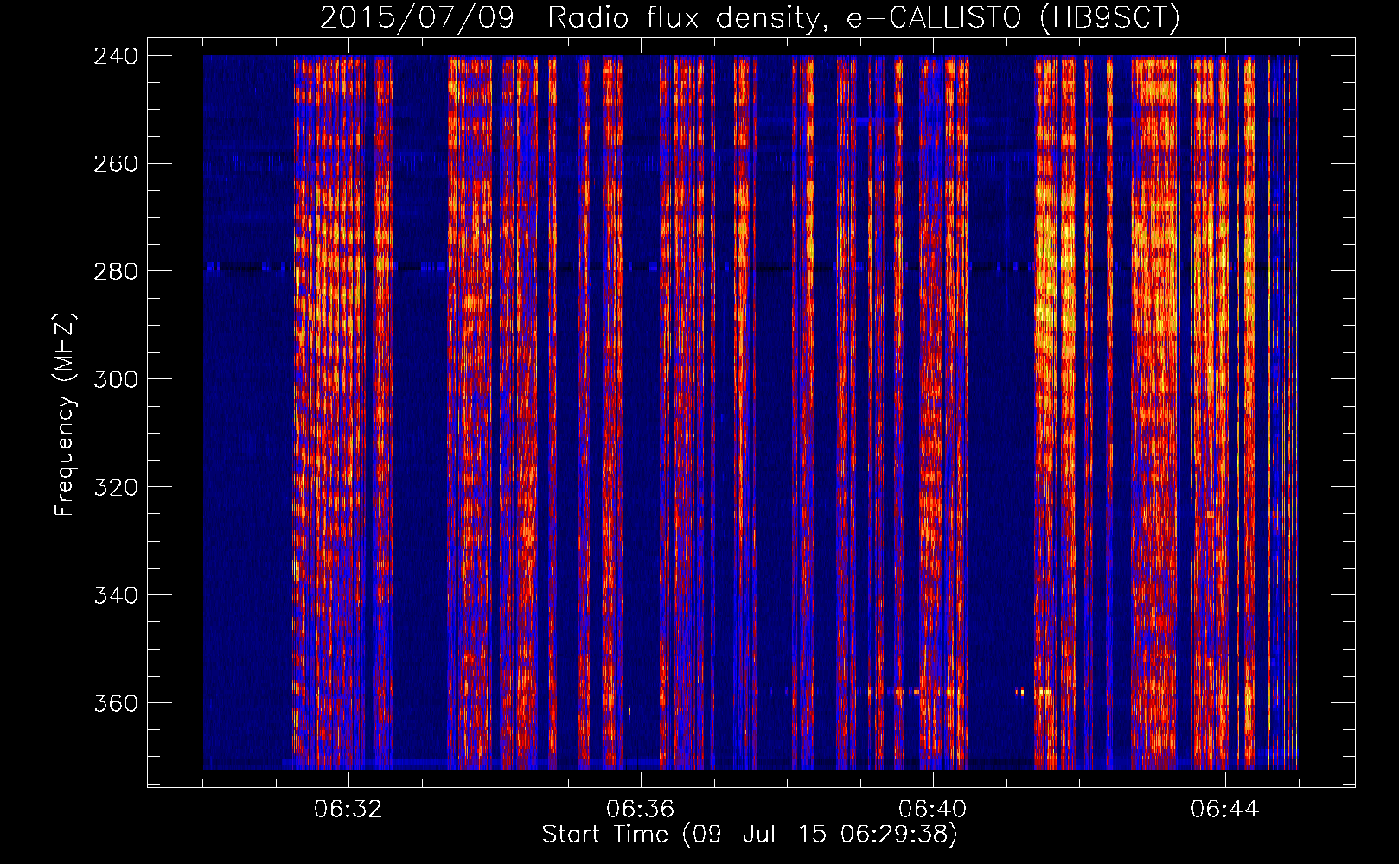
Task: Click the 360 frequency axis label
Action: pyautogui.click(x=116, y=704)
